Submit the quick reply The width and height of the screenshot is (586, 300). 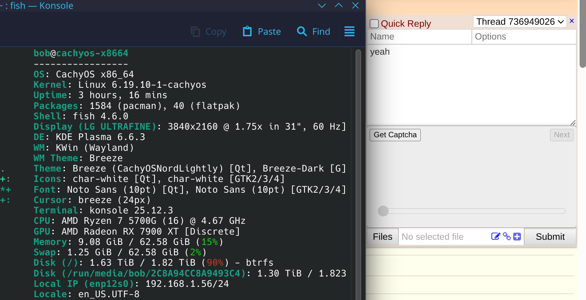click(x=550, y=237)
